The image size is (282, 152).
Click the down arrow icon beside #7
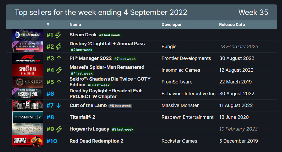(x=58, y=105)
